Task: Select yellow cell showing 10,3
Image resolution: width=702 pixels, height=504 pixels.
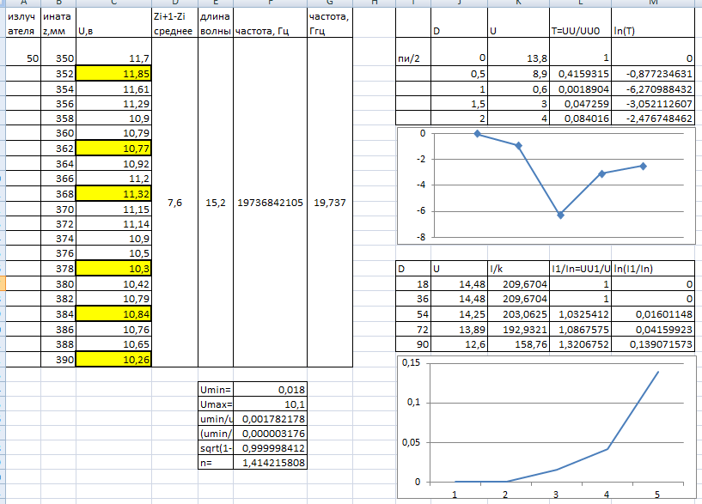Action: click(113, 269)
